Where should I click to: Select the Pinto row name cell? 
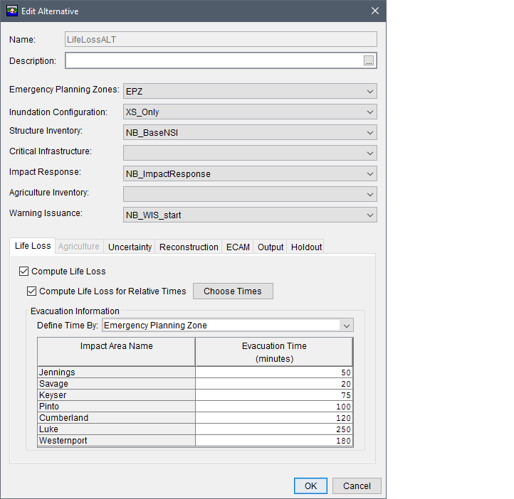117,407
